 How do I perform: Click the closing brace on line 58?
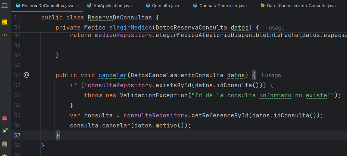tap(43, 145)
